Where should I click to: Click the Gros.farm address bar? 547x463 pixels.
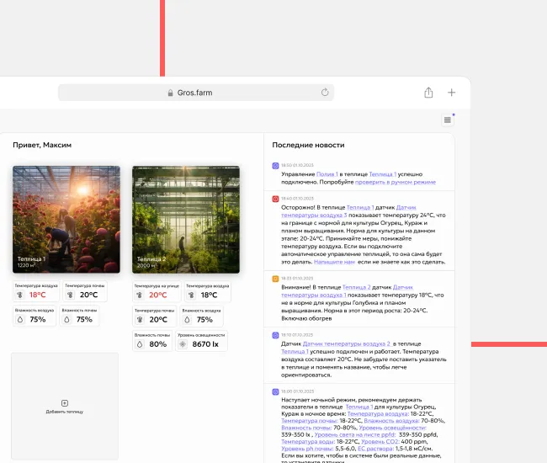click(196, 93)
